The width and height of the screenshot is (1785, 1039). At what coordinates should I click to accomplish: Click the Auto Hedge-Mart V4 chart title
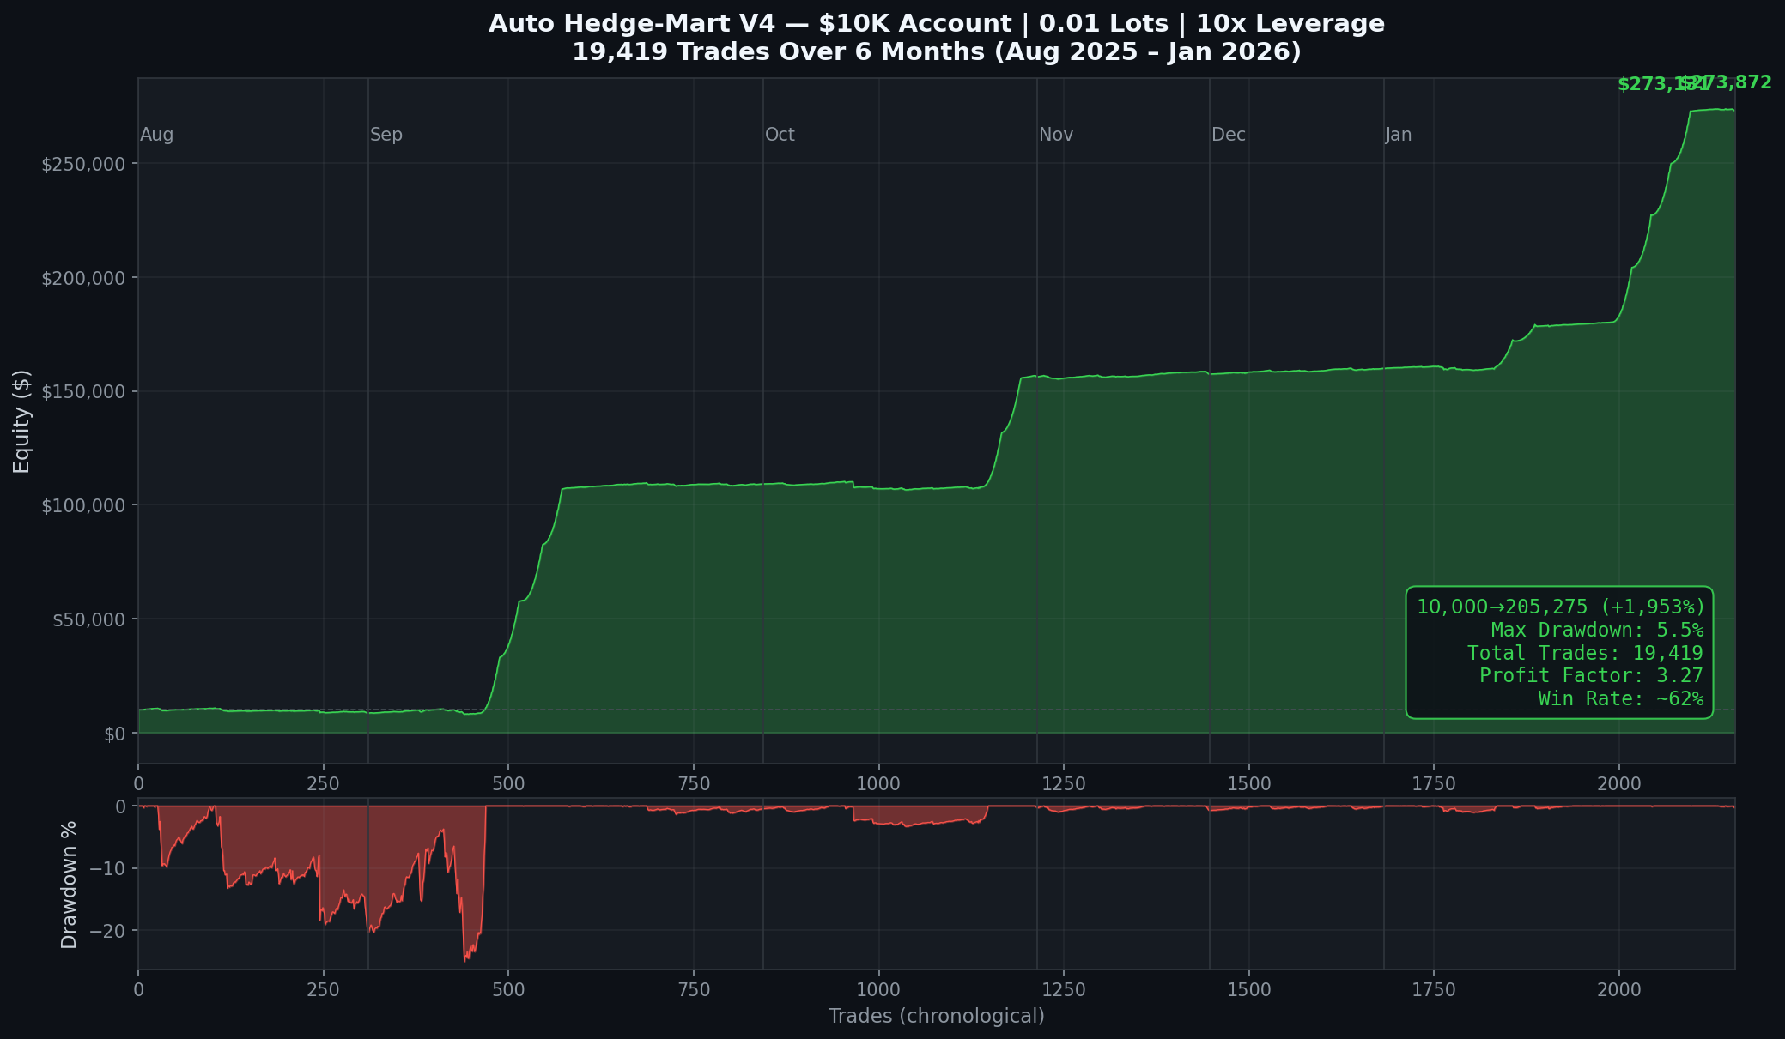[x=936, y=24]
